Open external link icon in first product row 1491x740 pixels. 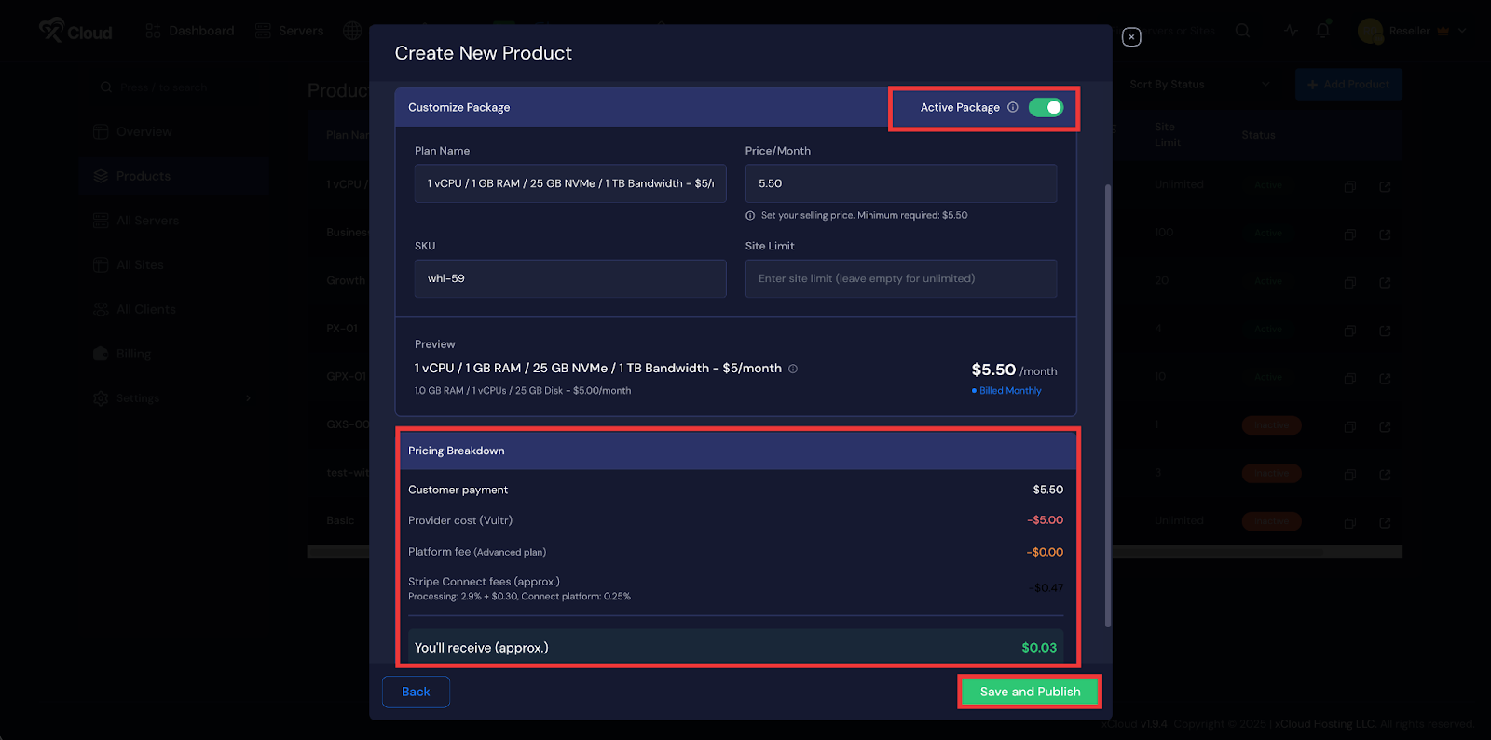coord(1385,186)
